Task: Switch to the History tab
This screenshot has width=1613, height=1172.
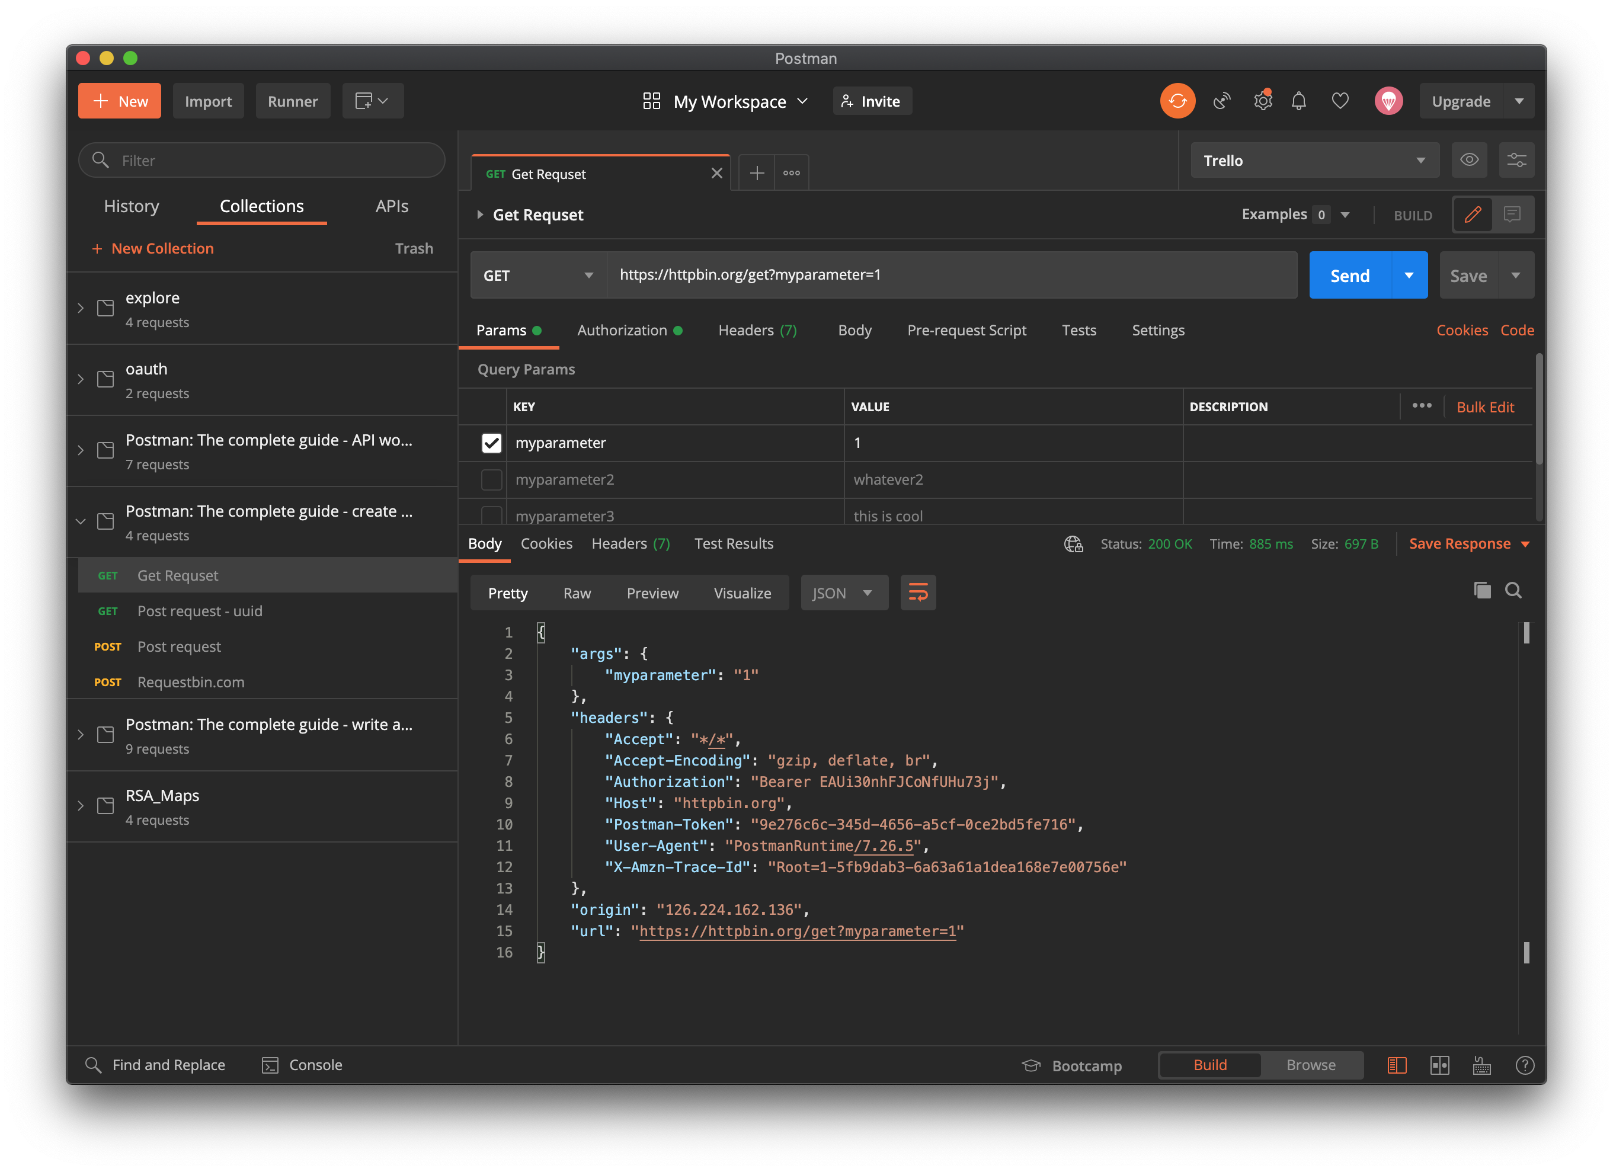Action: pos(132,206)
